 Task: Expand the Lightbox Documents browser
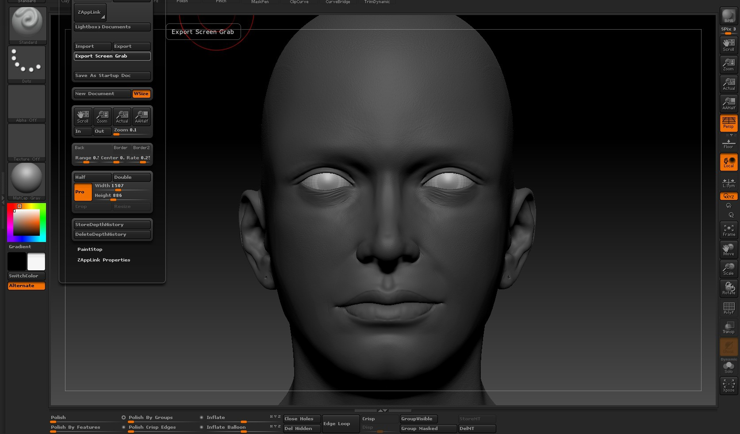point(112,27)
